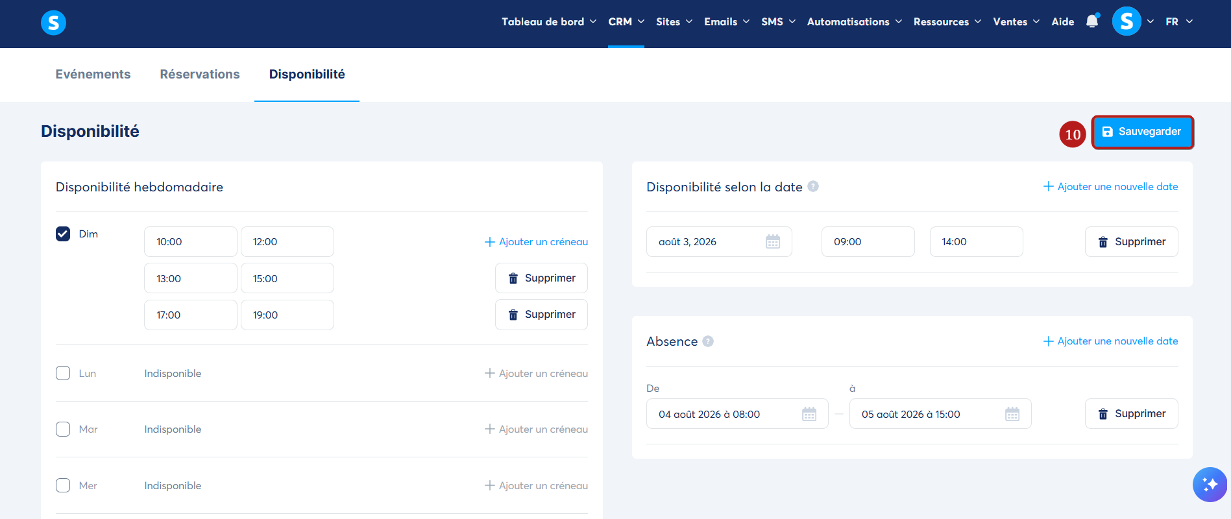Edit absence start 04 août 2026 à 08:00
This screenshot has width=1231, height=519.
tap(737, 414)
